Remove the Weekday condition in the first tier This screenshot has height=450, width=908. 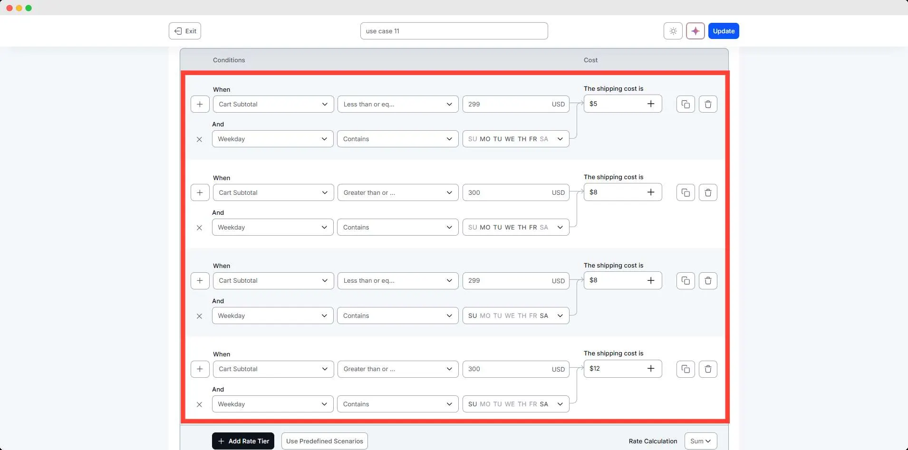tap(199, 139)
